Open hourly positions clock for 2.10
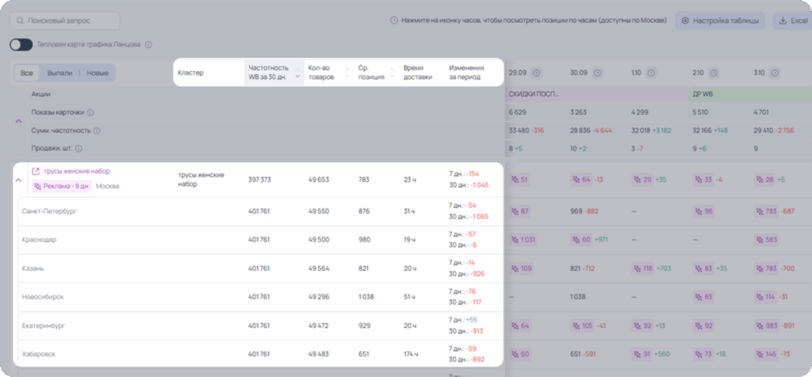 tap(714, 73)
